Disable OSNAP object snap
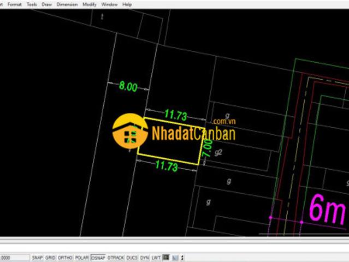 [x=98, y=258]
